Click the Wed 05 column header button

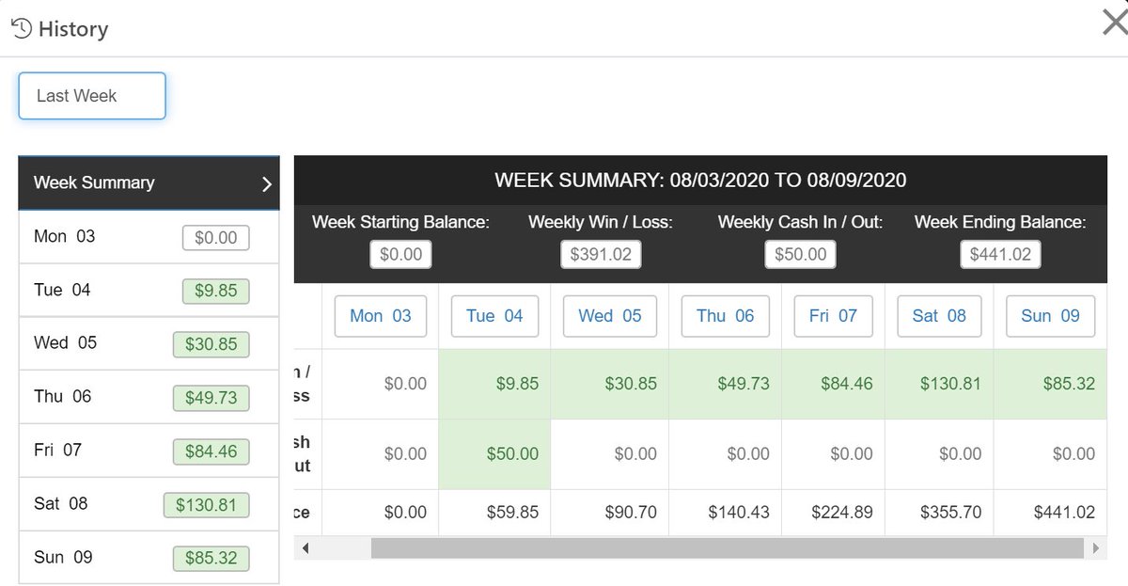coord(610,316)
